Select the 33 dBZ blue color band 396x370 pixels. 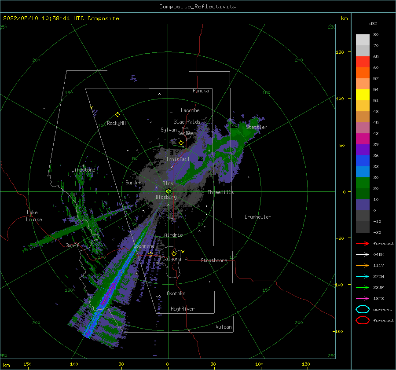(x=363, y=161)
